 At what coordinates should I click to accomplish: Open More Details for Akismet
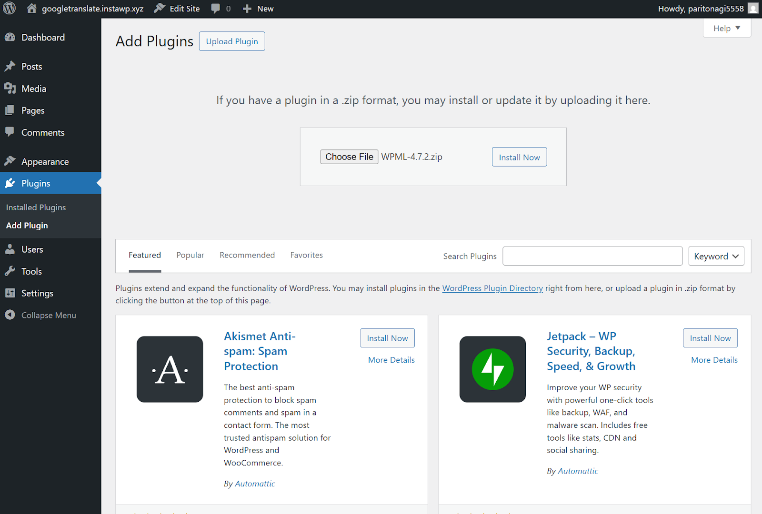click(391, 360)
